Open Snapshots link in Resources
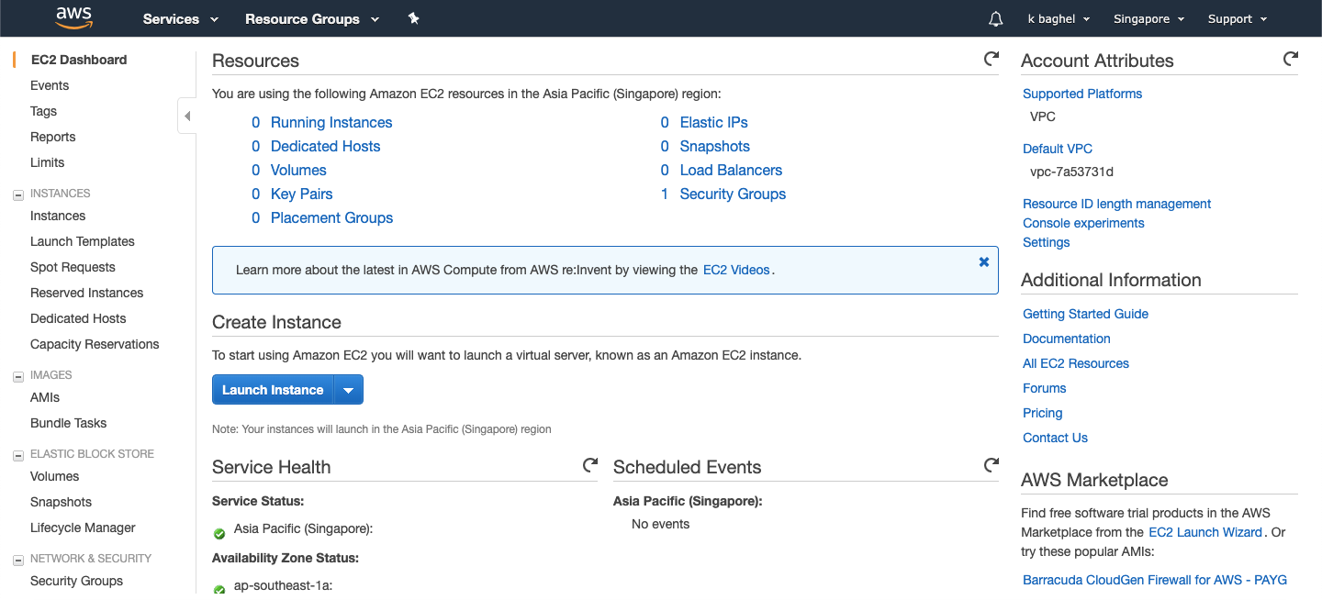 [x=715, y=146]
